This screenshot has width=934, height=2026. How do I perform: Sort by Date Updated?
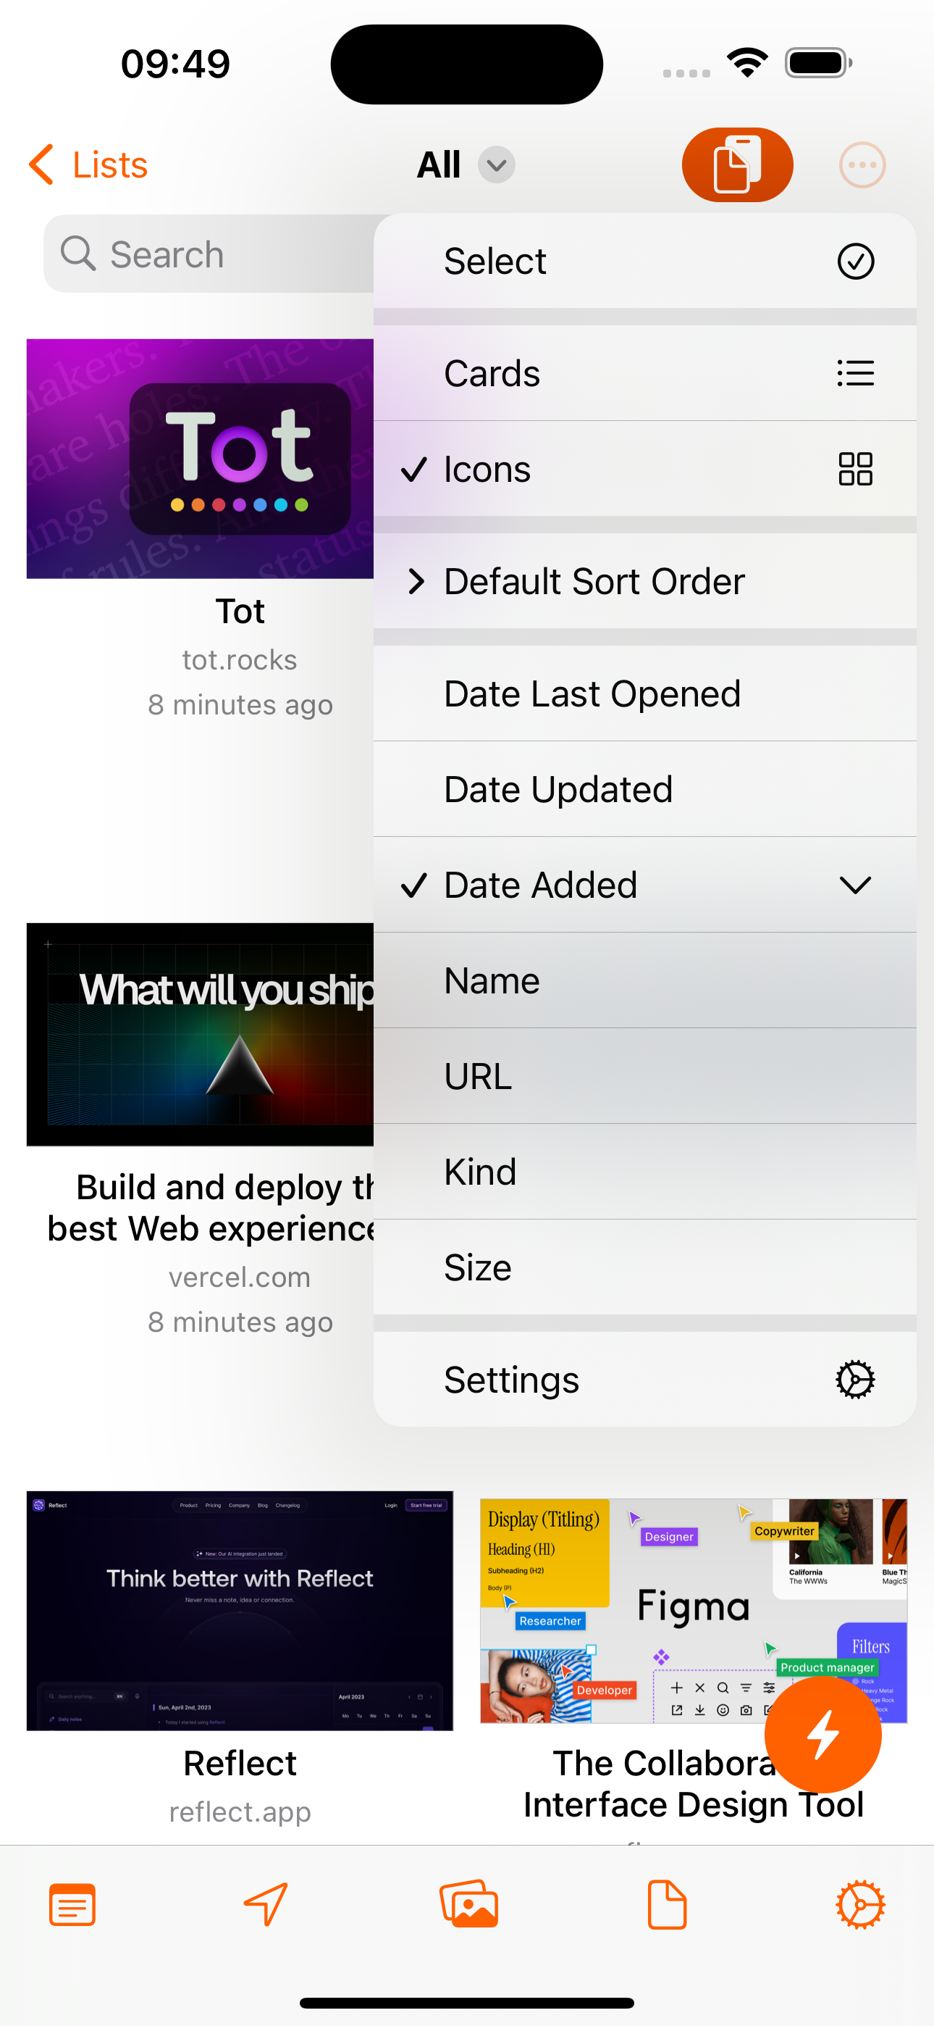tap(644, 789)
